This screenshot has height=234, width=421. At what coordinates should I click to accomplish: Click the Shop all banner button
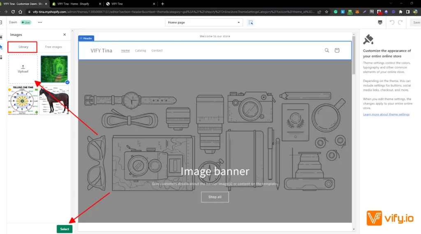click(x=215, y=197)
